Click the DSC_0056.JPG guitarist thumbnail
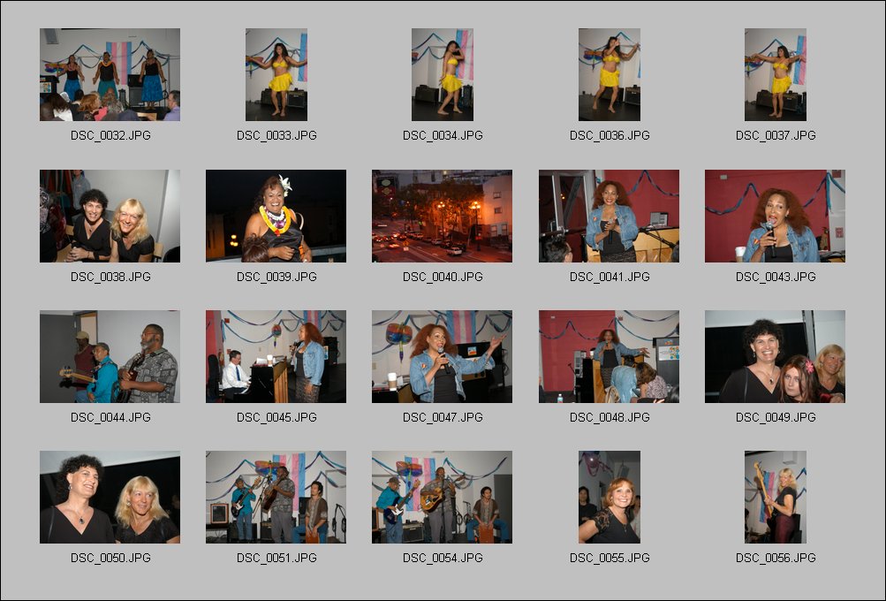The image size is (886, 601). click(776, 497)
